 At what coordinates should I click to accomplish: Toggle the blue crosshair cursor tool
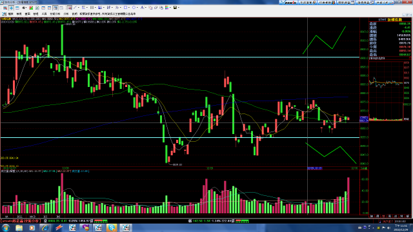click(12, 8)
